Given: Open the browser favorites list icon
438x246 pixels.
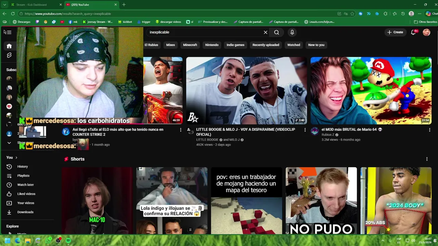Looking at the screenshot, I should [x=395, y=14].
